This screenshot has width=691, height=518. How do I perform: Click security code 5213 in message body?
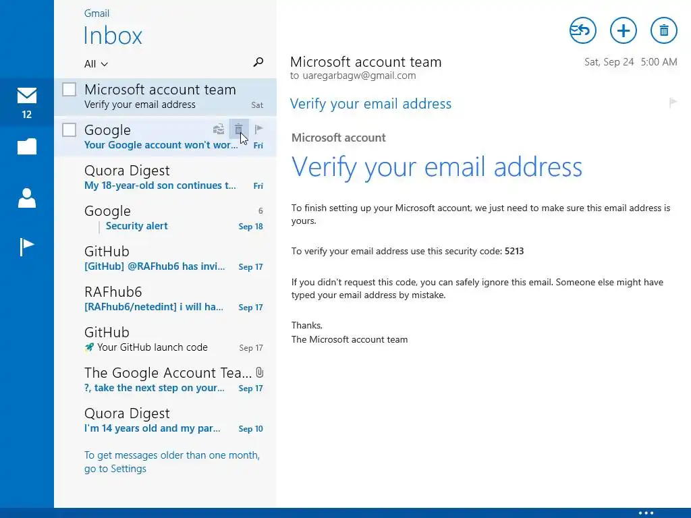pos(514,251)
